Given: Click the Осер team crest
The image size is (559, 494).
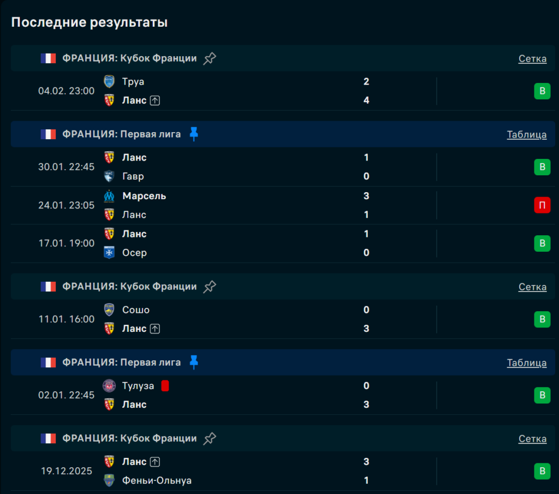Looking at the screenshot, I should [109, 253].
